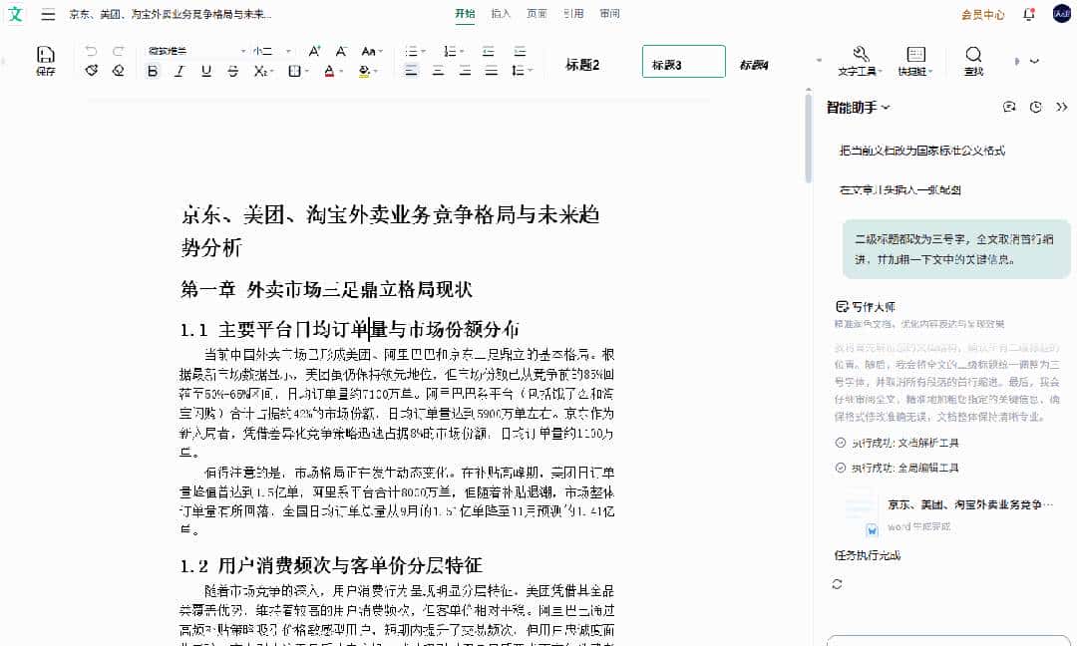Switch to the 审阅 ribbon tab

point(609,14)
